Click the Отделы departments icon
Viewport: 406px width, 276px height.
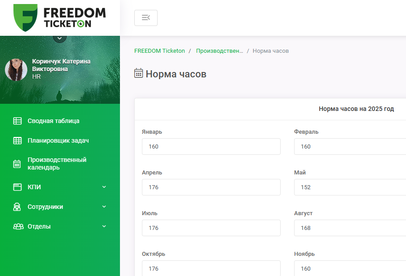[x=17, y=226]
